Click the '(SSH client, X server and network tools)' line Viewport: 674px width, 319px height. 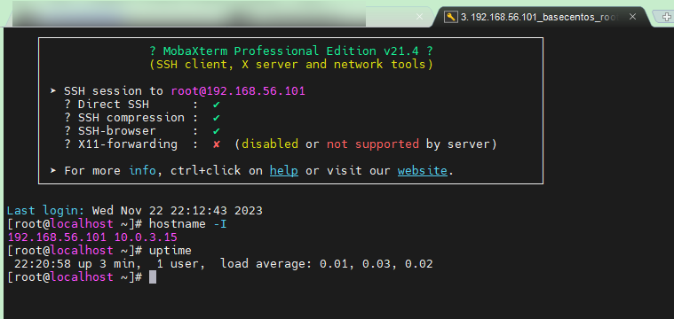(291, 65)
